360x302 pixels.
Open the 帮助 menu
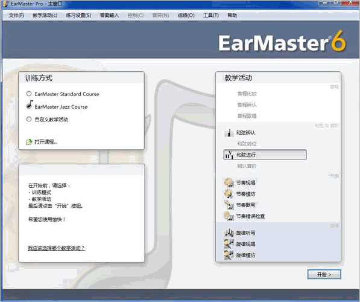tap(232, 16)
